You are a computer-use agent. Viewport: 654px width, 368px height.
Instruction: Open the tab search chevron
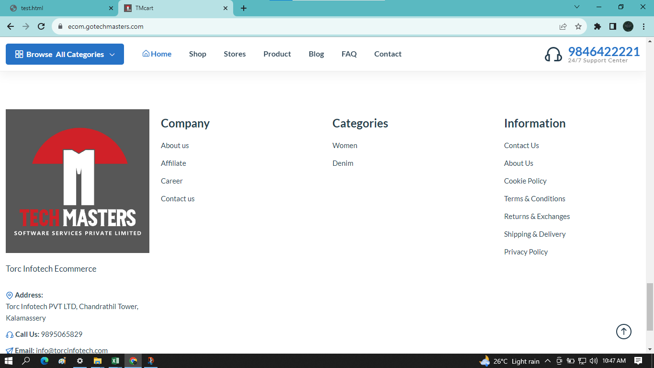577,7
